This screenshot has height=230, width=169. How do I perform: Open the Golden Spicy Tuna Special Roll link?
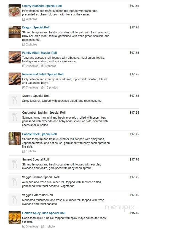pyautogui.click(x=44, y=213)
